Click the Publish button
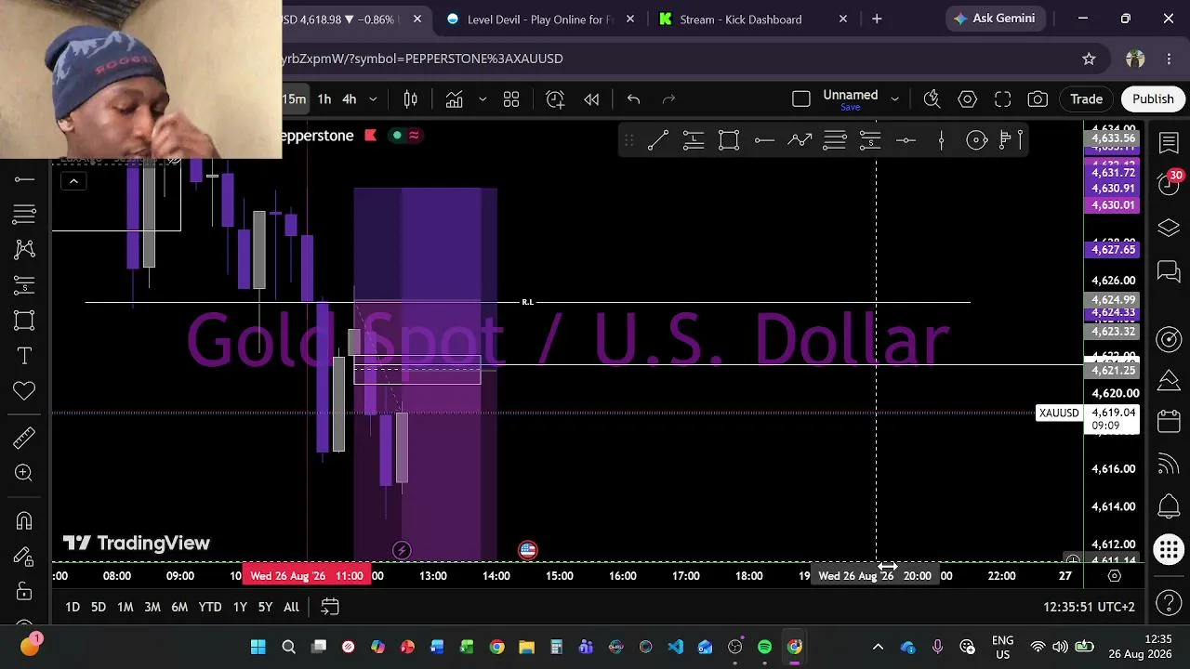 [1153, 99]
